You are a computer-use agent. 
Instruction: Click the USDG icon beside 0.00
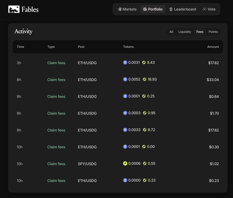[144, 147]
